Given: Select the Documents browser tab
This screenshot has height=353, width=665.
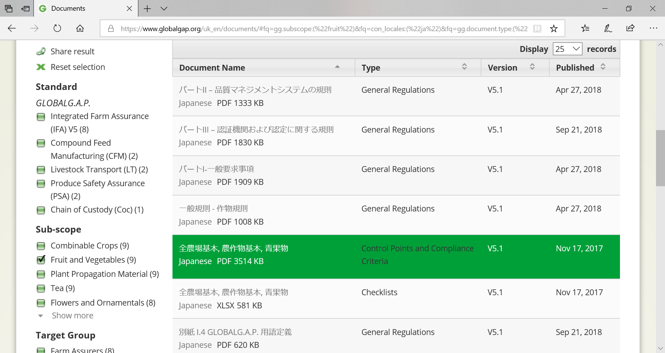Looking at the screenshot, I should coord(86,9).
